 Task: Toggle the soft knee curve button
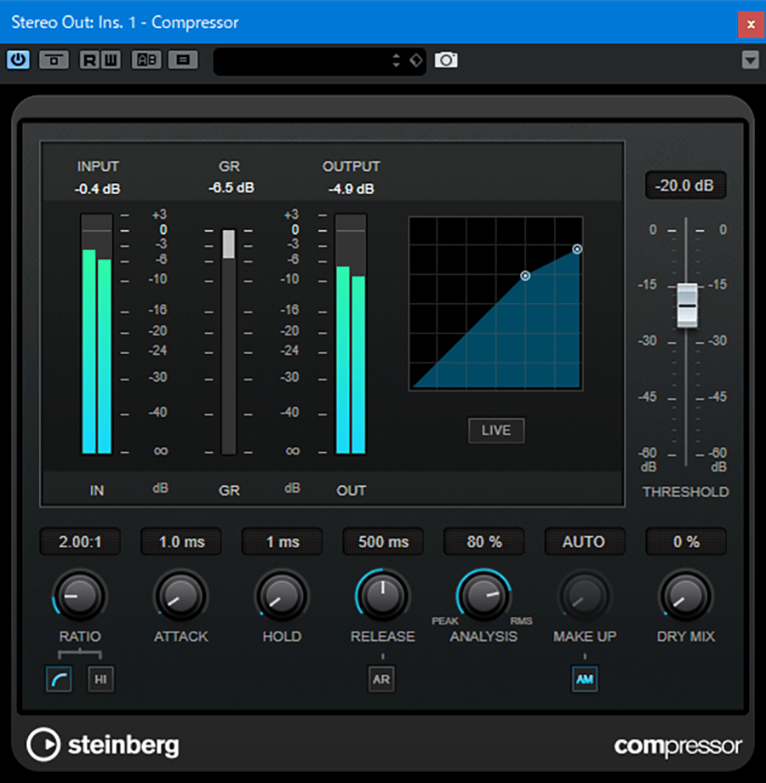[59, 679]
